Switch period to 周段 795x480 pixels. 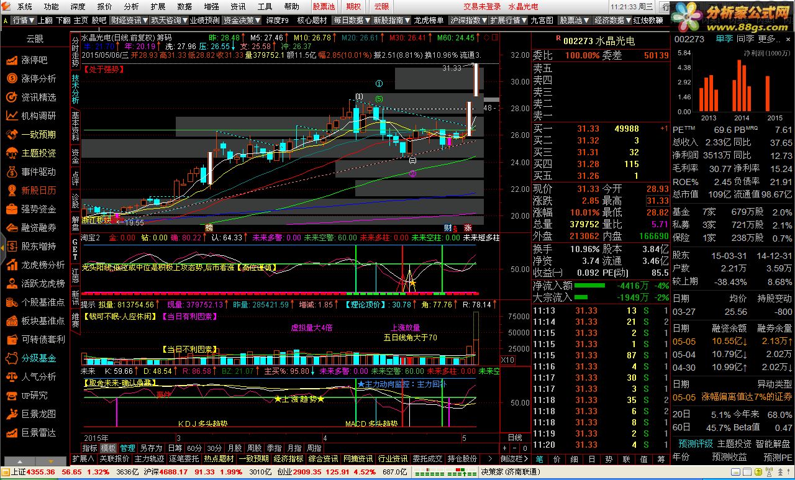click(254, 448)
